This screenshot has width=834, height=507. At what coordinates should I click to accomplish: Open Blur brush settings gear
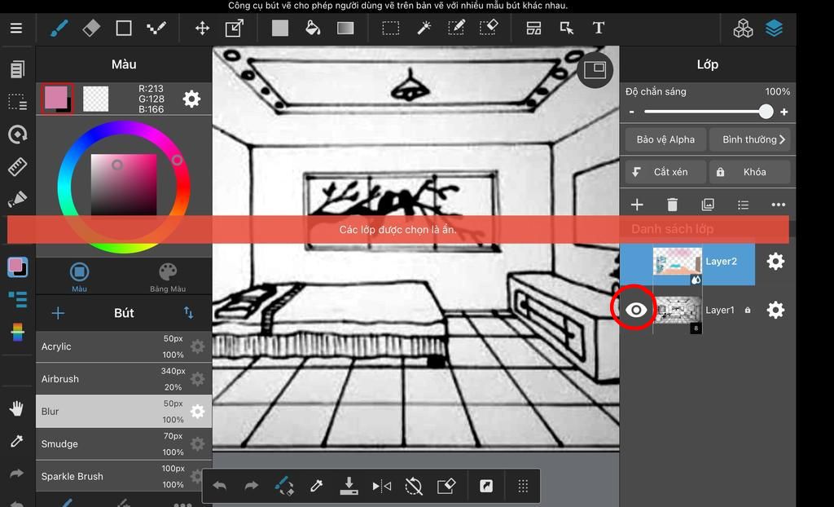click(x=197, y=411)
